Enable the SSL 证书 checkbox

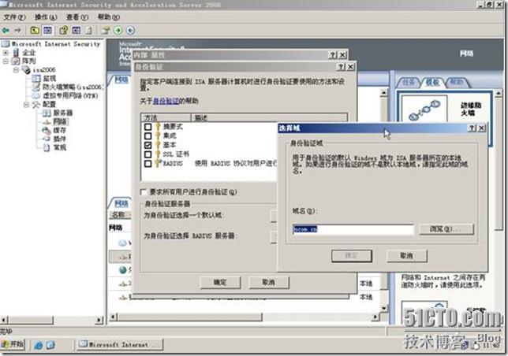pyautogui.click(x=148, y=154)
